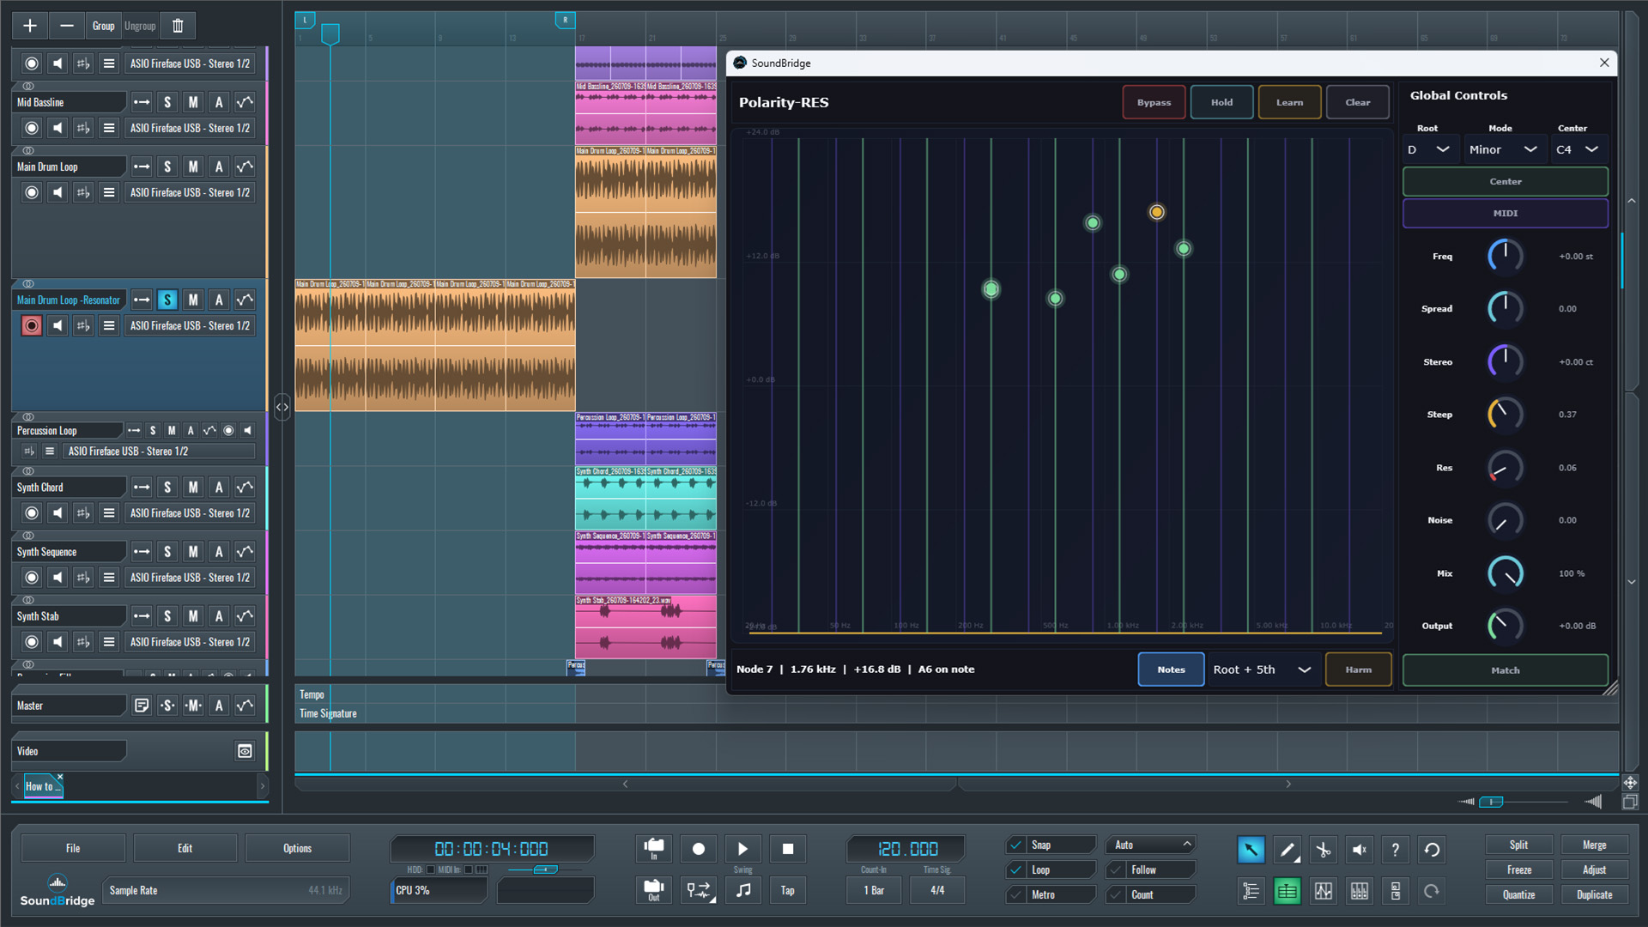Stop playback with the Stop button

788,849
